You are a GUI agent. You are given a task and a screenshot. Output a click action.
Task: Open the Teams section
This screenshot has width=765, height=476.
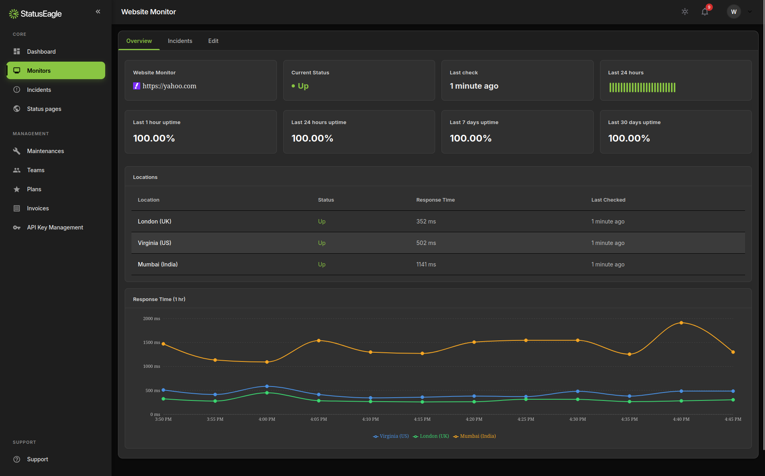pos(36,170)
